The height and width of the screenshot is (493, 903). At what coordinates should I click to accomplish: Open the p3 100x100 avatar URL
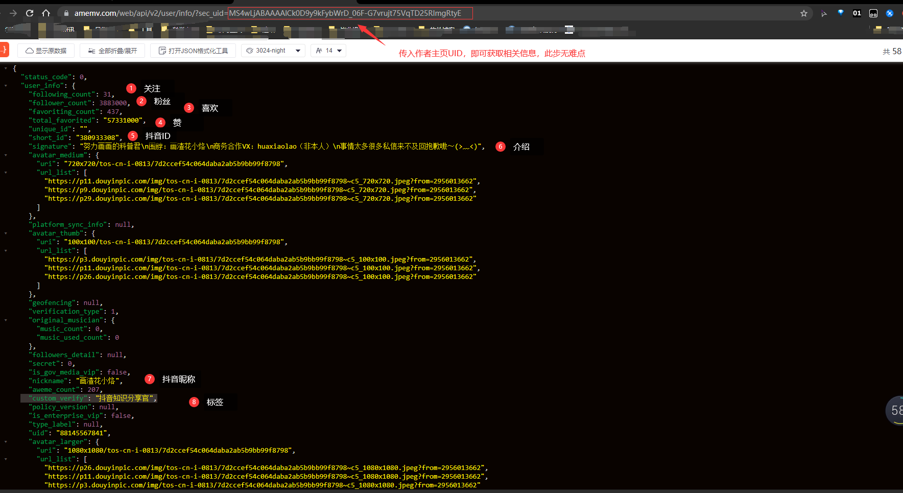pyautogui.click(x=258, y=259)
